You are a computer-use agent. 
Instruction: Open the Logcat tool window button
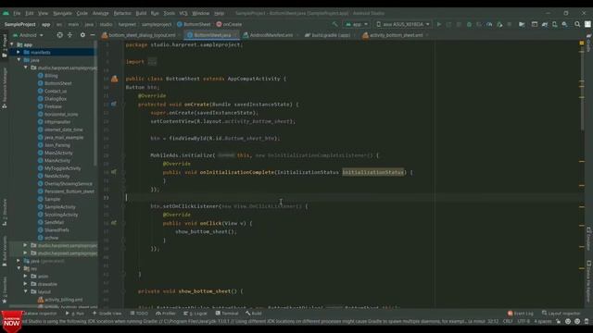196,314
